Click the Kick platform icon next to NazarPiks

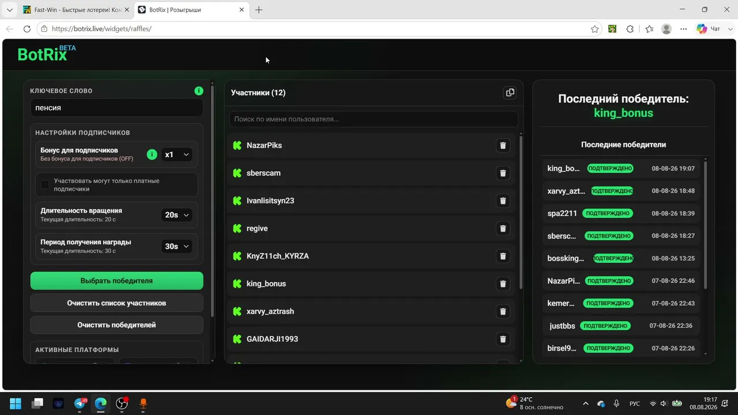coord(237,145)
